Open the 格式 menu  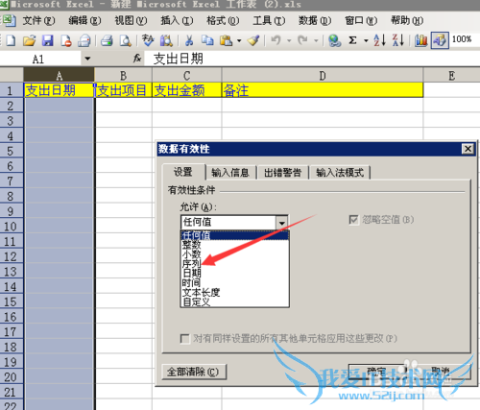223,21
